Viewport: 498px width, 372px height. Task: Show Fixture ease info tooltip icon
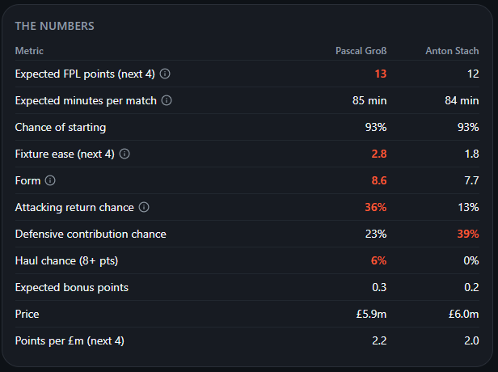pos(124,154)
